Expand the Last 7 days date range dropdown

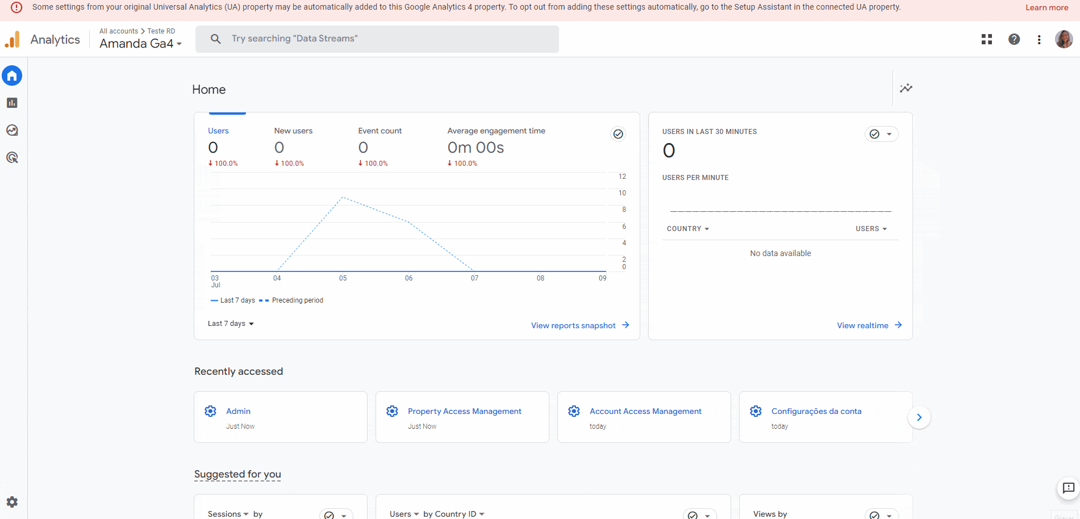pyautogui.click(x=231, y=324)
